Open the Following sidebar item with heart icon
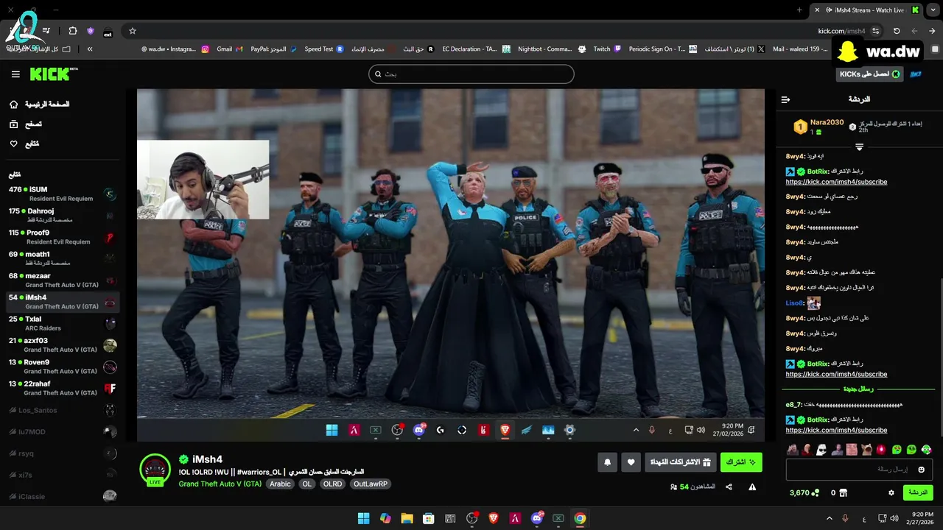This screenshot has width=943, height=530. point(24,144)
